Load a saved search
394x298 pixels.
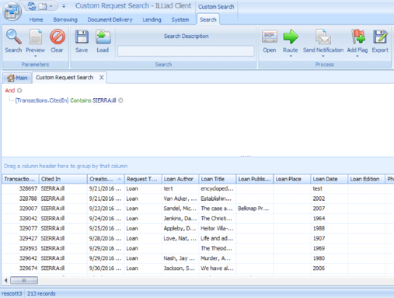(103, 37)
